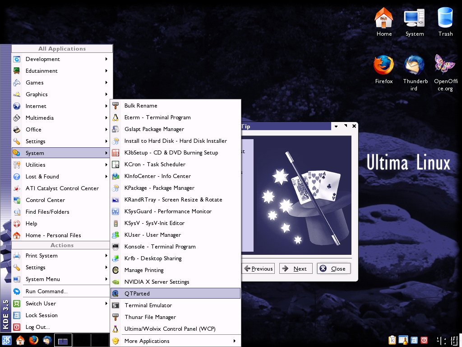Open the System desktop icon
The image size is (462, 347).
tap(414, 22)
